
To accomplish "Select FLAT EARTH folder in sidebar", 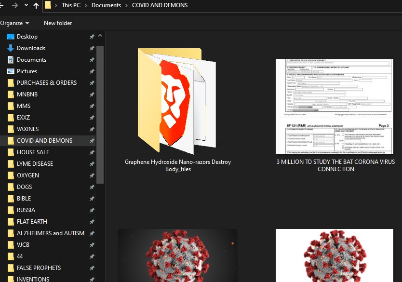I will click(x=48, y=221).
